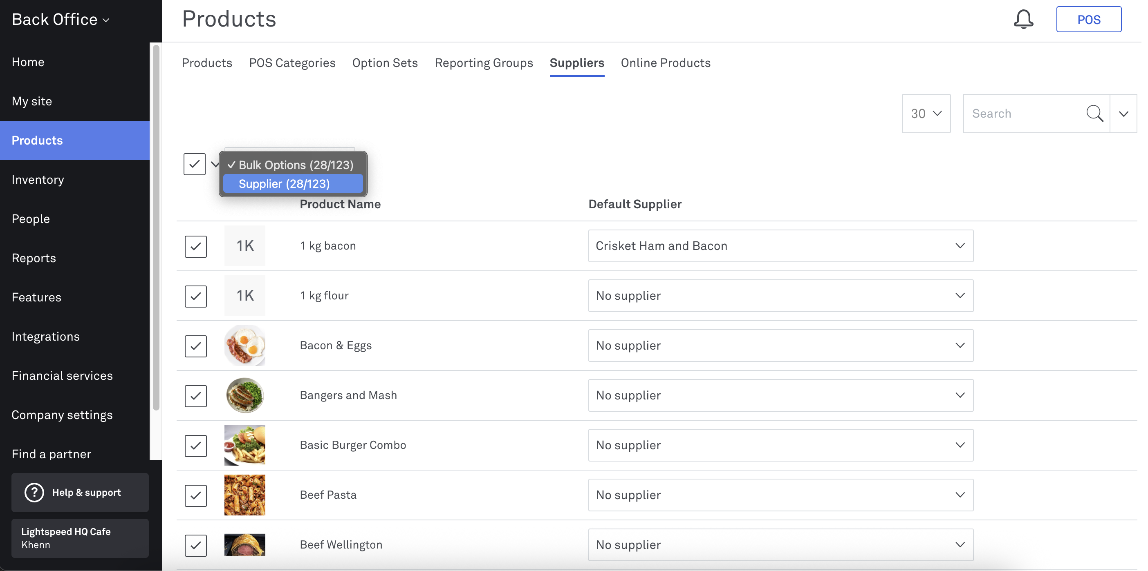Click the Help & support question mark icon

[x=34, y=492]
